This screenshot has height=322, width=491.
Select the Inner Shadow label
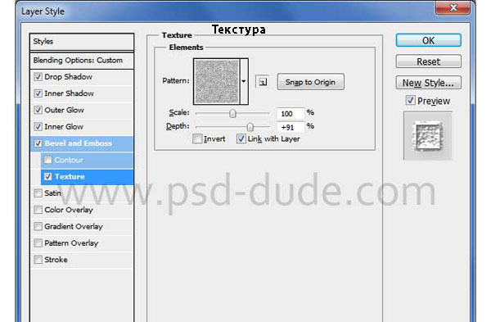[x=70, y=93]
